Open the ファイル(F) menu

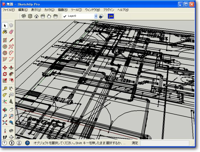click(9, 10)
